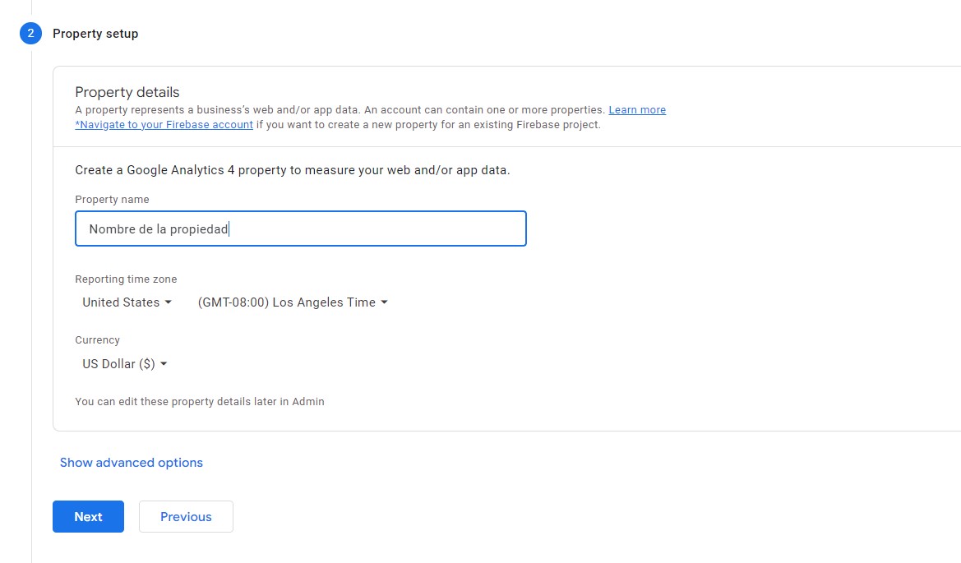Viewport: 961px width, 563px height.
Task: Expand Show advanced options
Action: pos(132,463)
